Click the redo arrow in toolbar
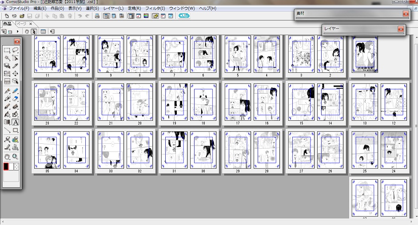Image resolution: width=418 pixels, height=225 pixels. point(87,16)
